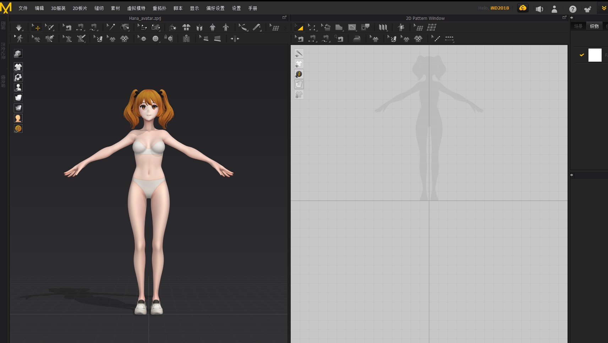Viewport: 608px width, 343px height.
Task: Click the orange cloud sync icon
Action: click(522, 8)
